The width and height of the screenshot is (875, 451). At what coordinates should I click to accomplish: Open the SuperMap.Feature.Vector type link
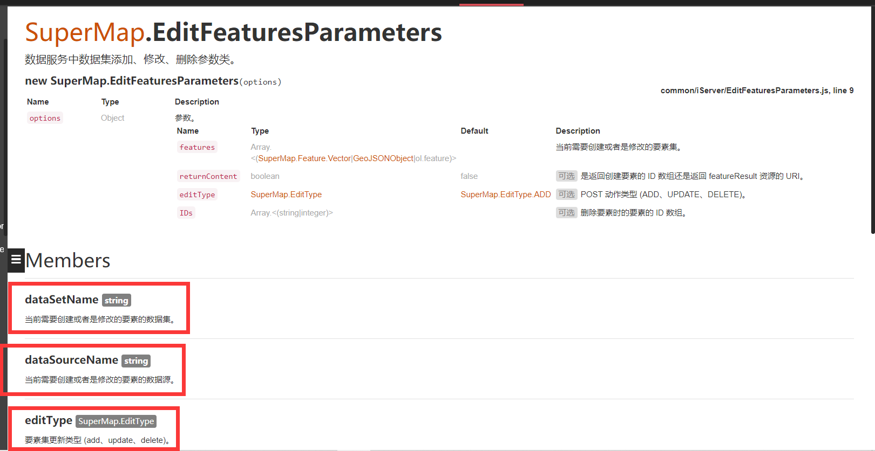304,158
